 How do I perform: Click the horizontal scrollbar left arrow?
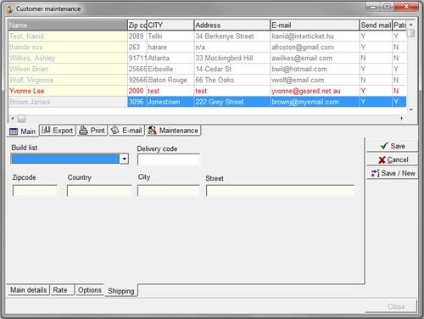13,118
